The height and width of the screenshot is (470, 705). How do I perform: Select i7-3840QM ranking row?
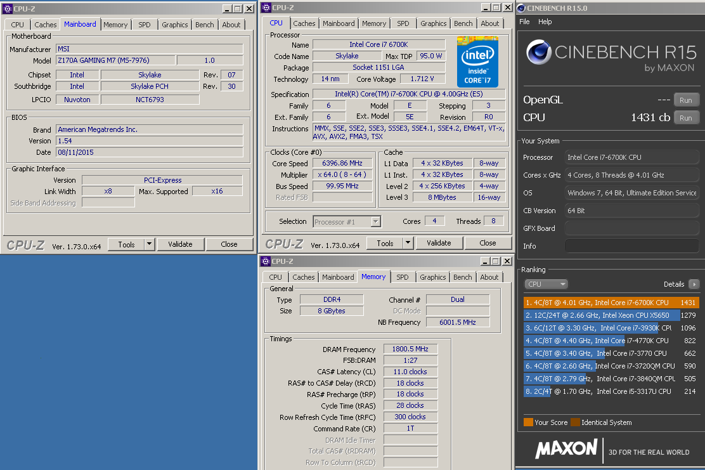pos(611,379)
